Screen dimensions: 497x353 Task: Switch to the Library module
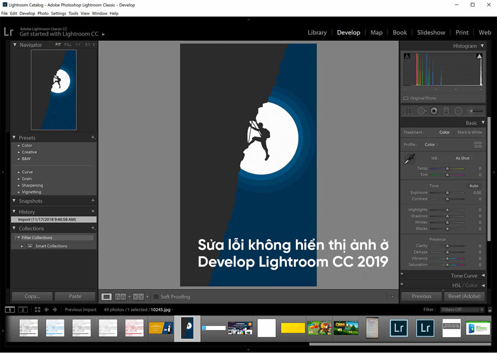coord(317,33)
